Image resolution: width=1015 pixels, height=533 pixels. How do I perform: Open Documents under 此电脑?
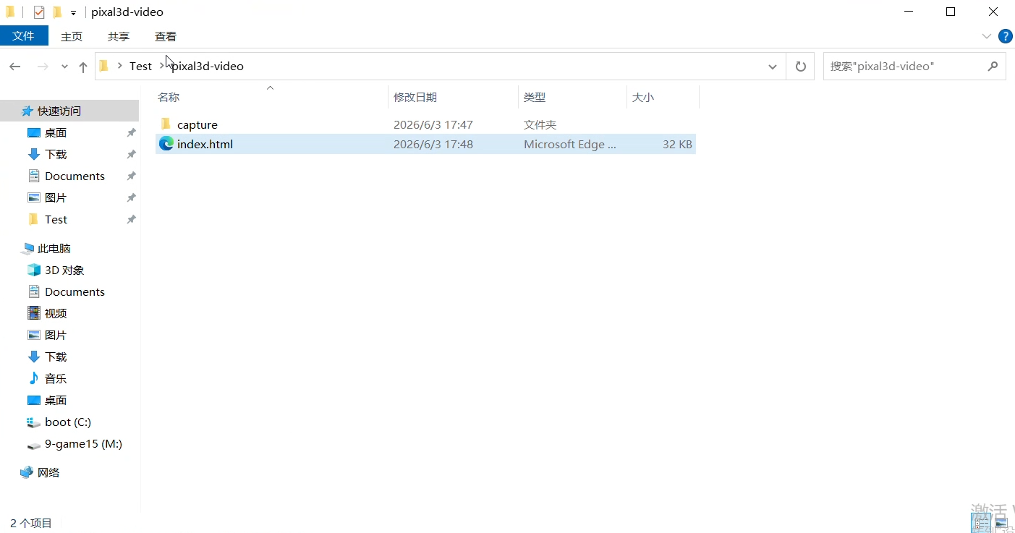75,291
